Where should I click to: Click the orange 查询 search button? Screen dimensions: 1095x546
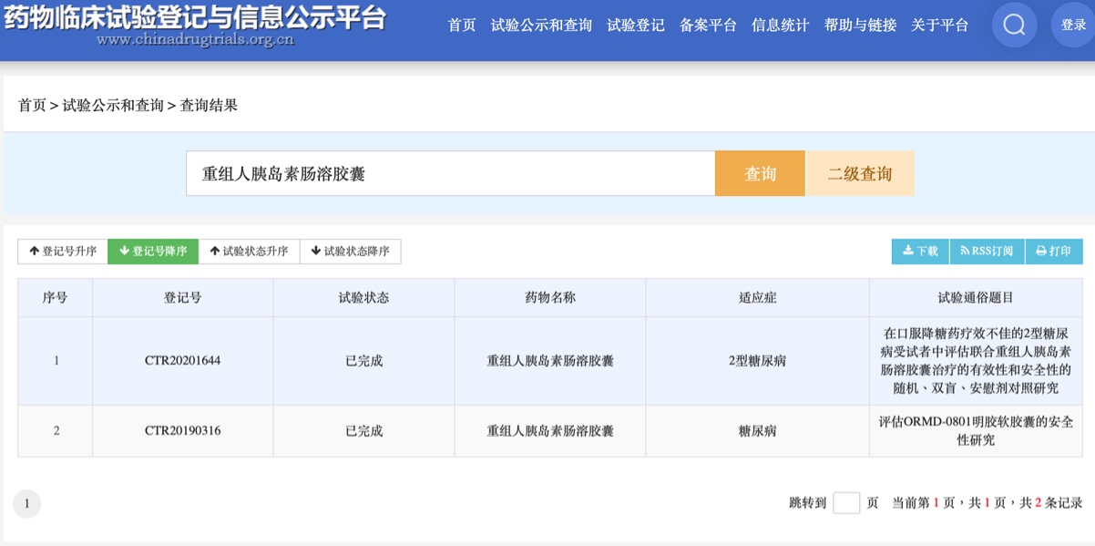(760, 173)
